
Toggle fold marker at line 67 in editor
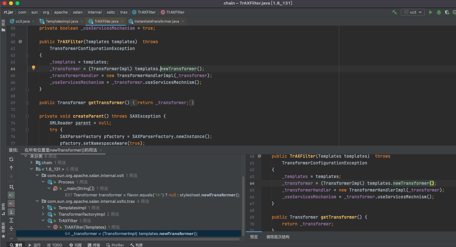pos(27,89)
